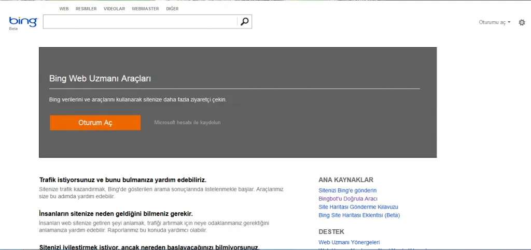The image size is (531, 250).
Task: Click the DESTEK section heading
Action: coord(331,232)
